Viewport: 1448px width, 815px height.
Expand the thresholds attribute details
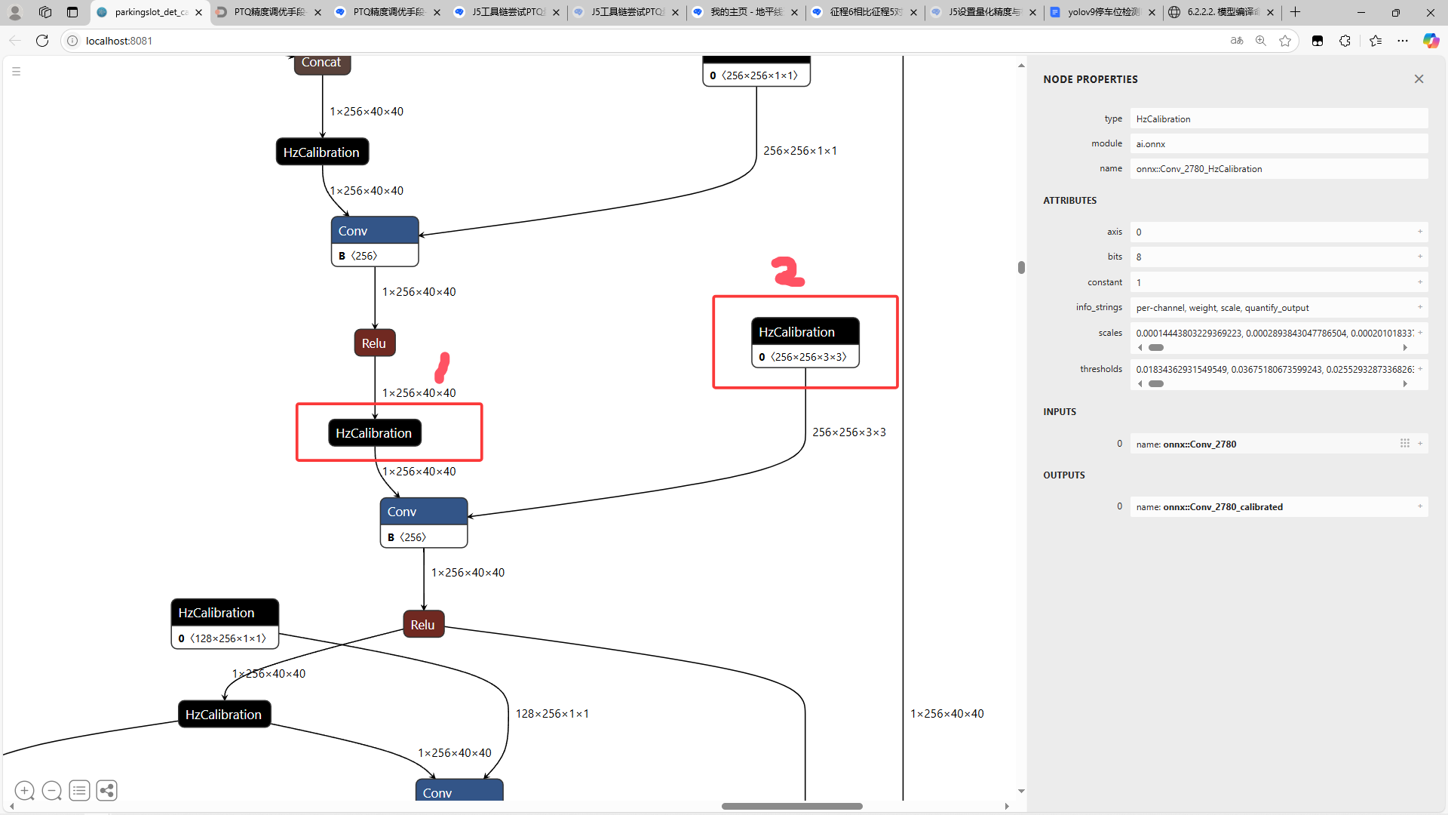tap(1419, 368)
